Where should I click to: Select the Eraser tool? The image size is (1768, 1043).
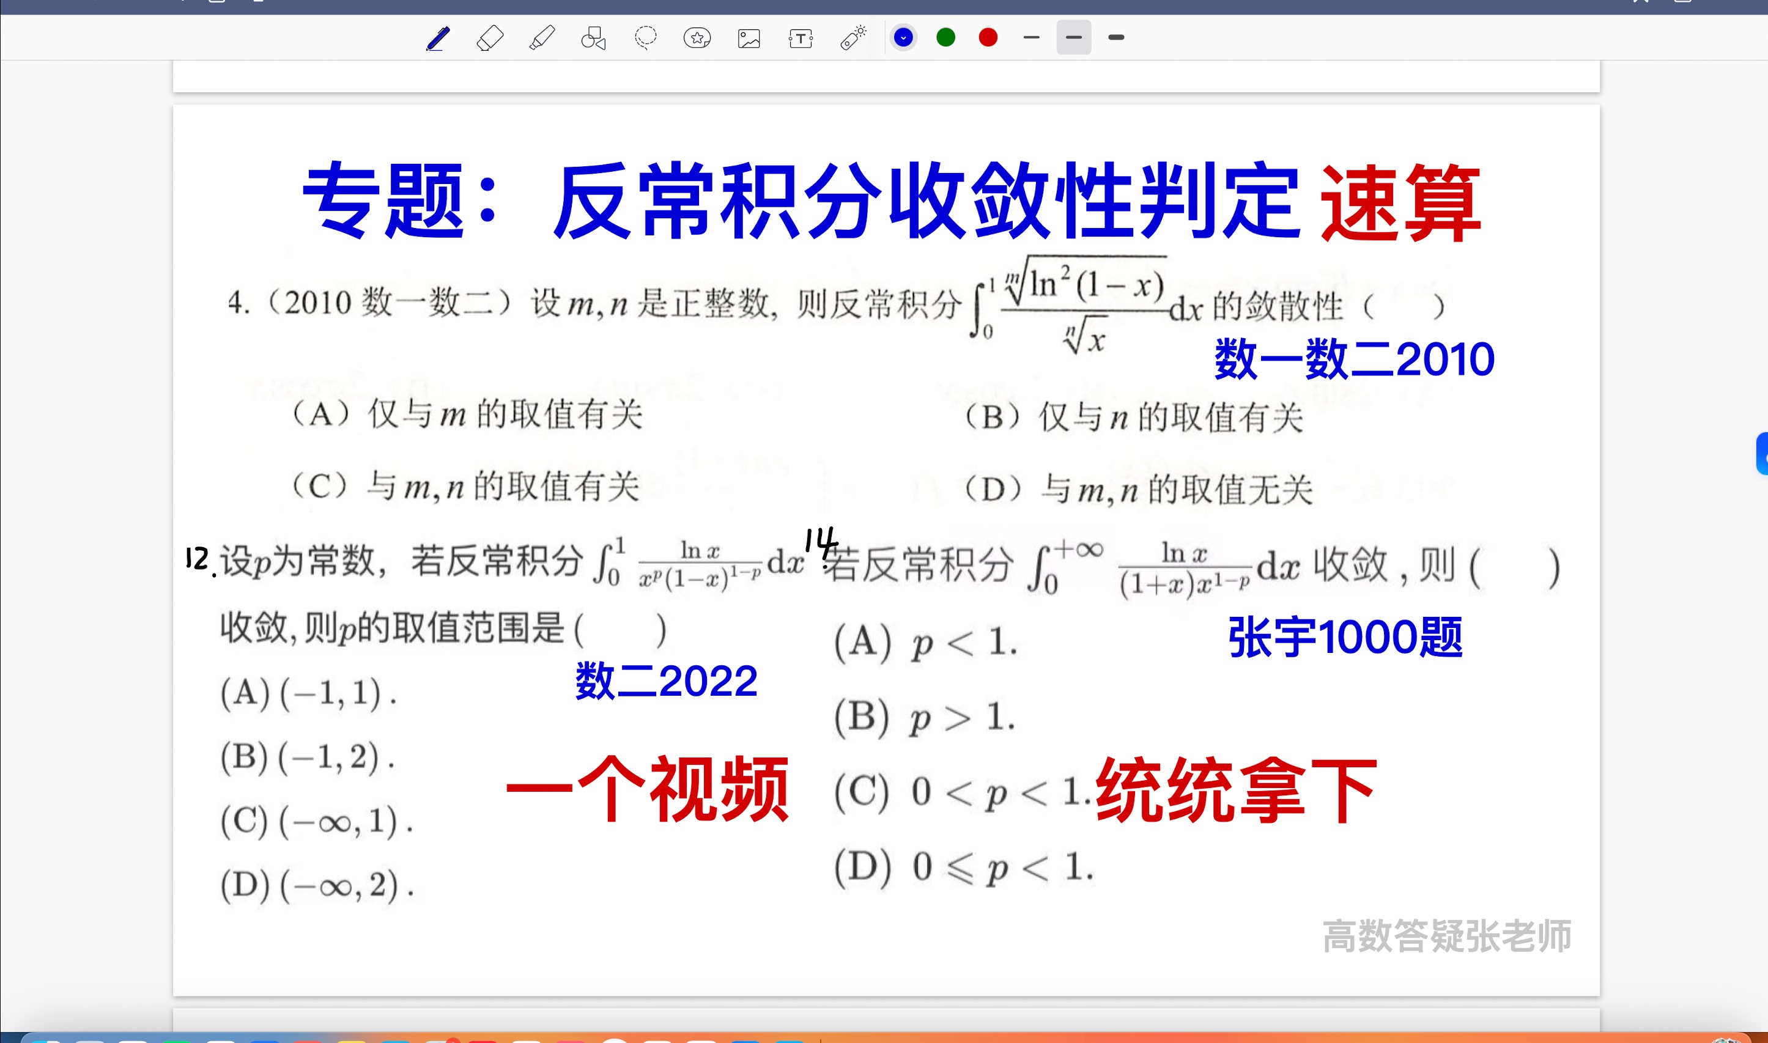tap(489, 38)
